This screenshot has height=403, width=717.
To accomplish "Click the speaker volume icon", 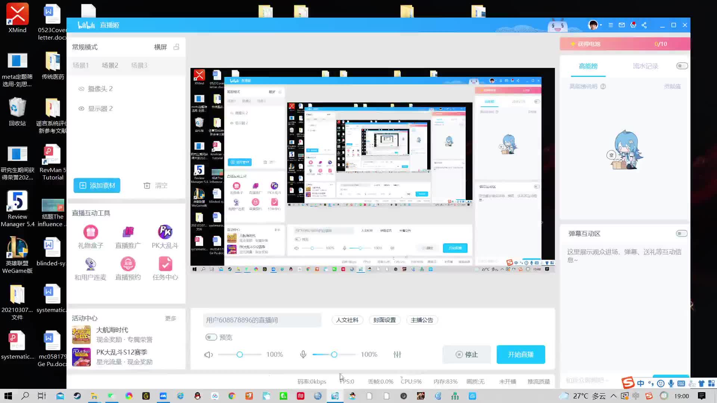I will (x=208, y=354).
